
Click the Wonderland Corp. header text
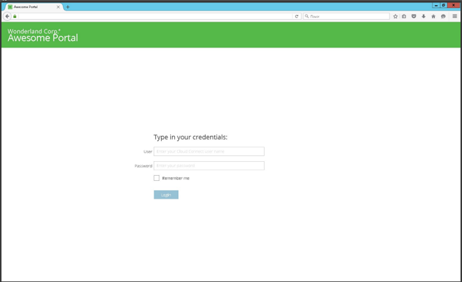click(x=34, y=30)
